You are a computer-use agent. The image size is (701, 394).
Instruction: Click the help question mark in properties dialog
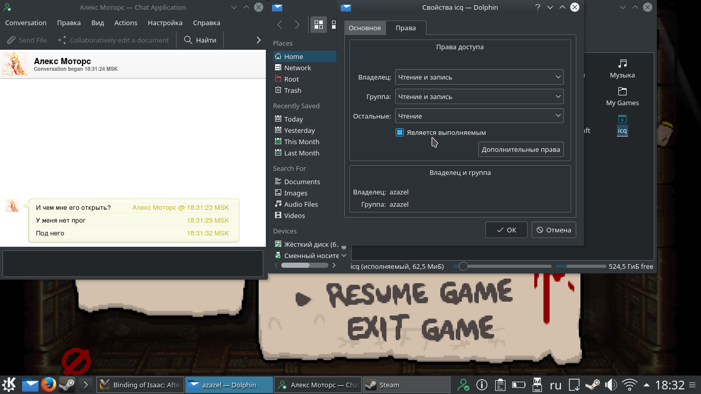click(x=538, y=7)
